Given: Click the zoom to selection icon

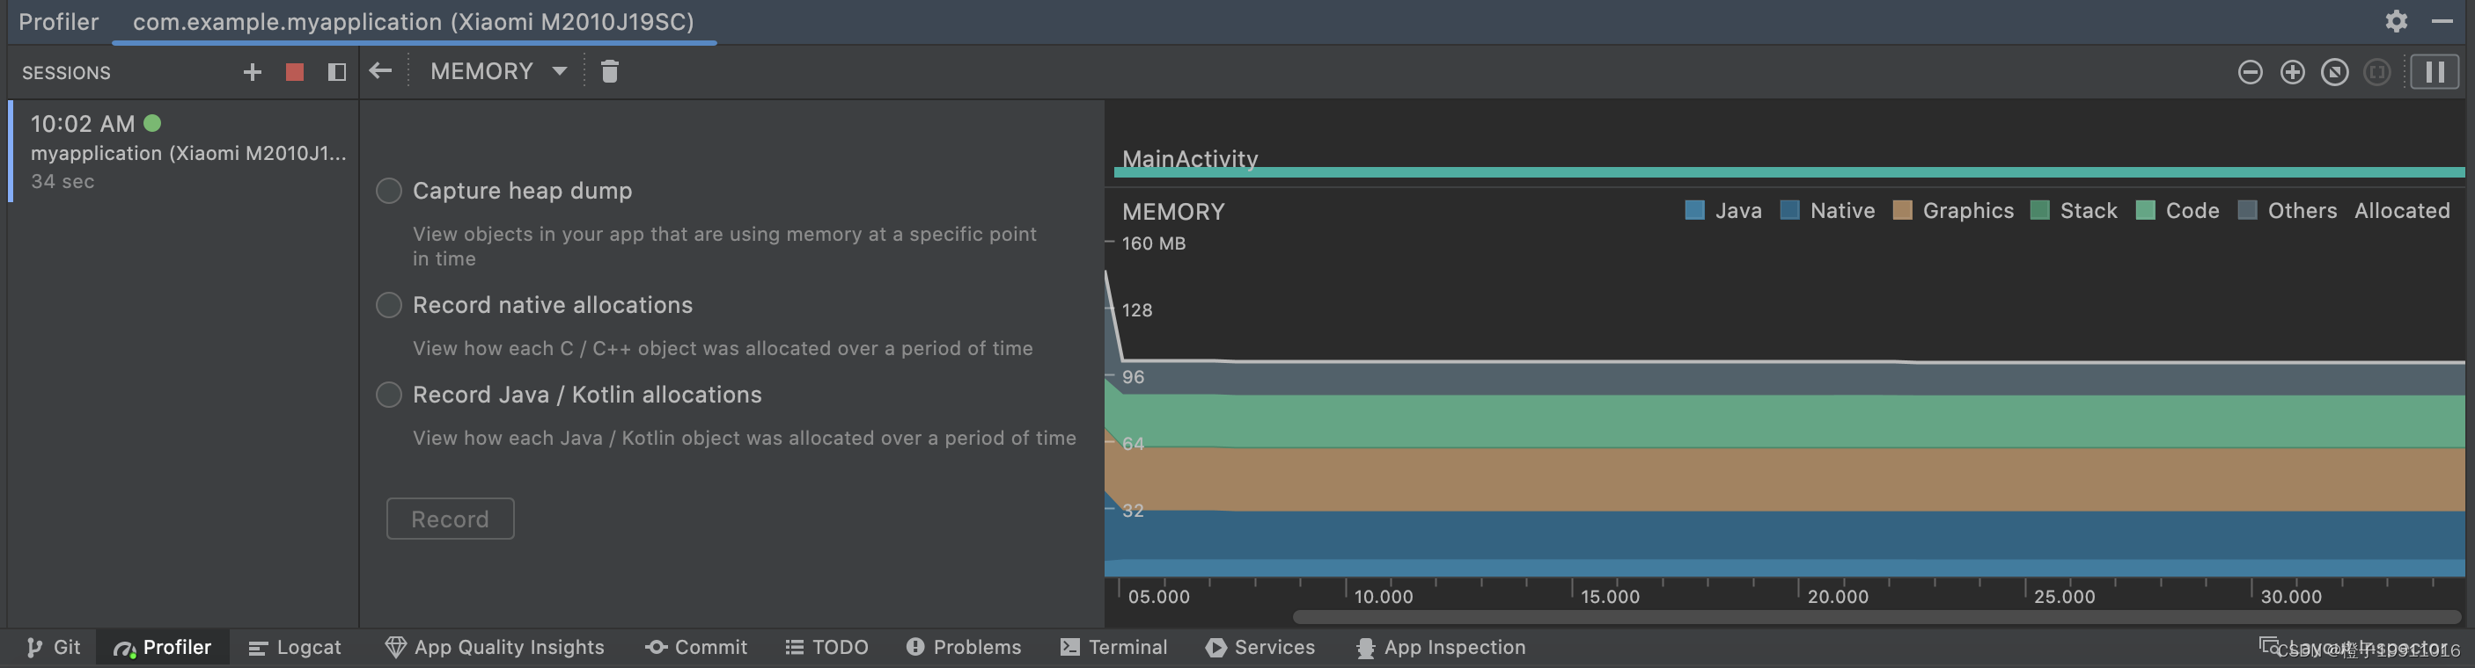Looking at the screenshot, I should click(2377, 72).
